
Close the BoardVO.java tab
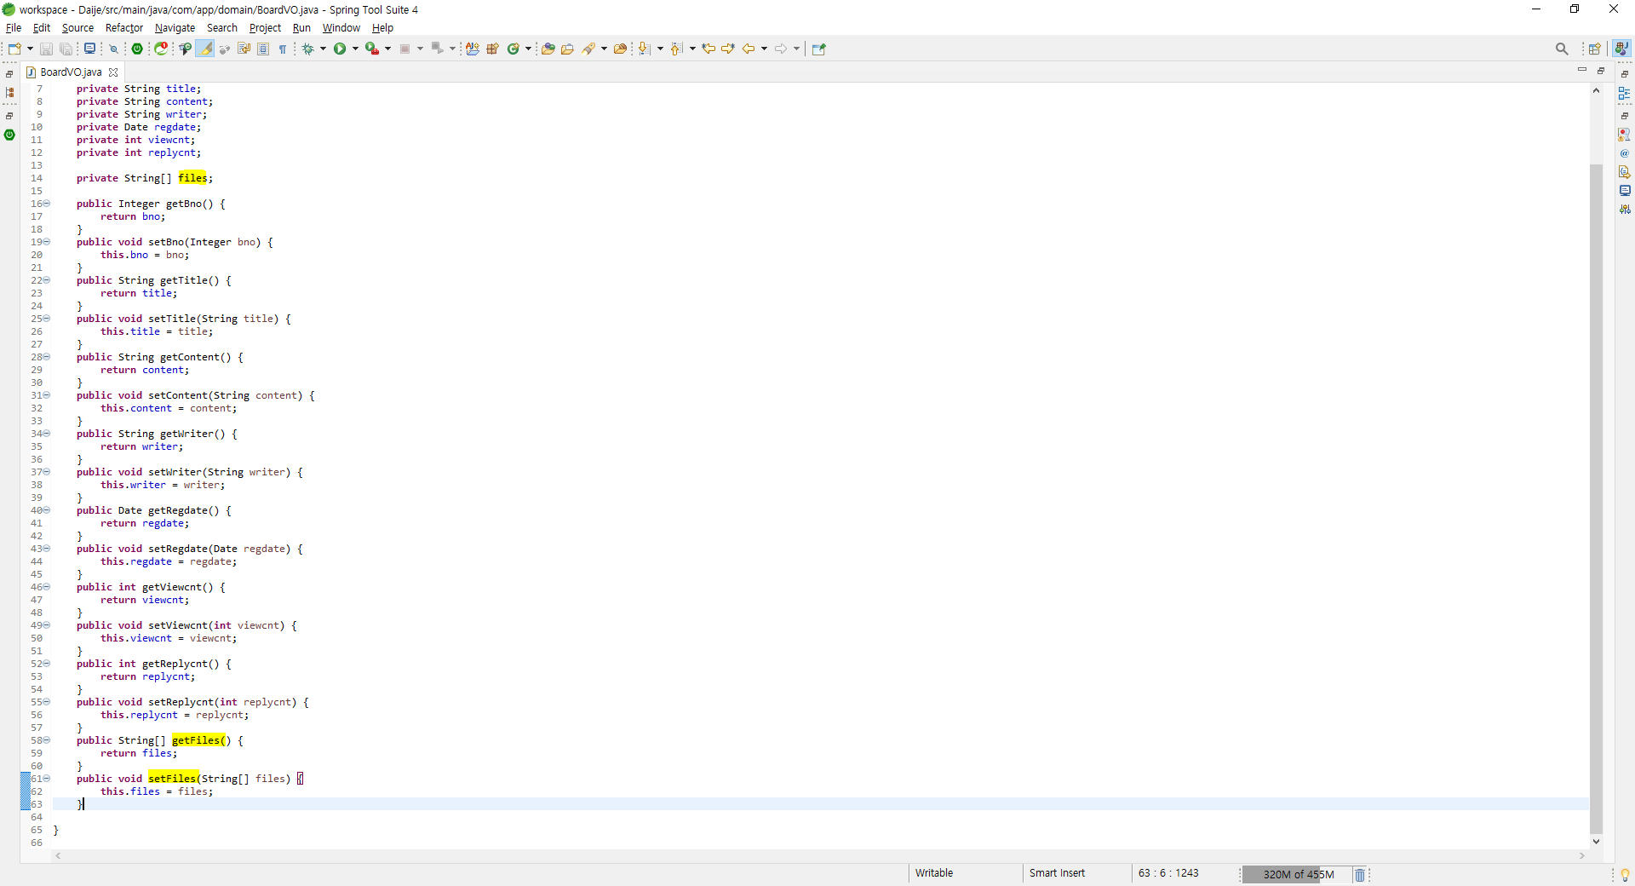[x=113, y=72]
